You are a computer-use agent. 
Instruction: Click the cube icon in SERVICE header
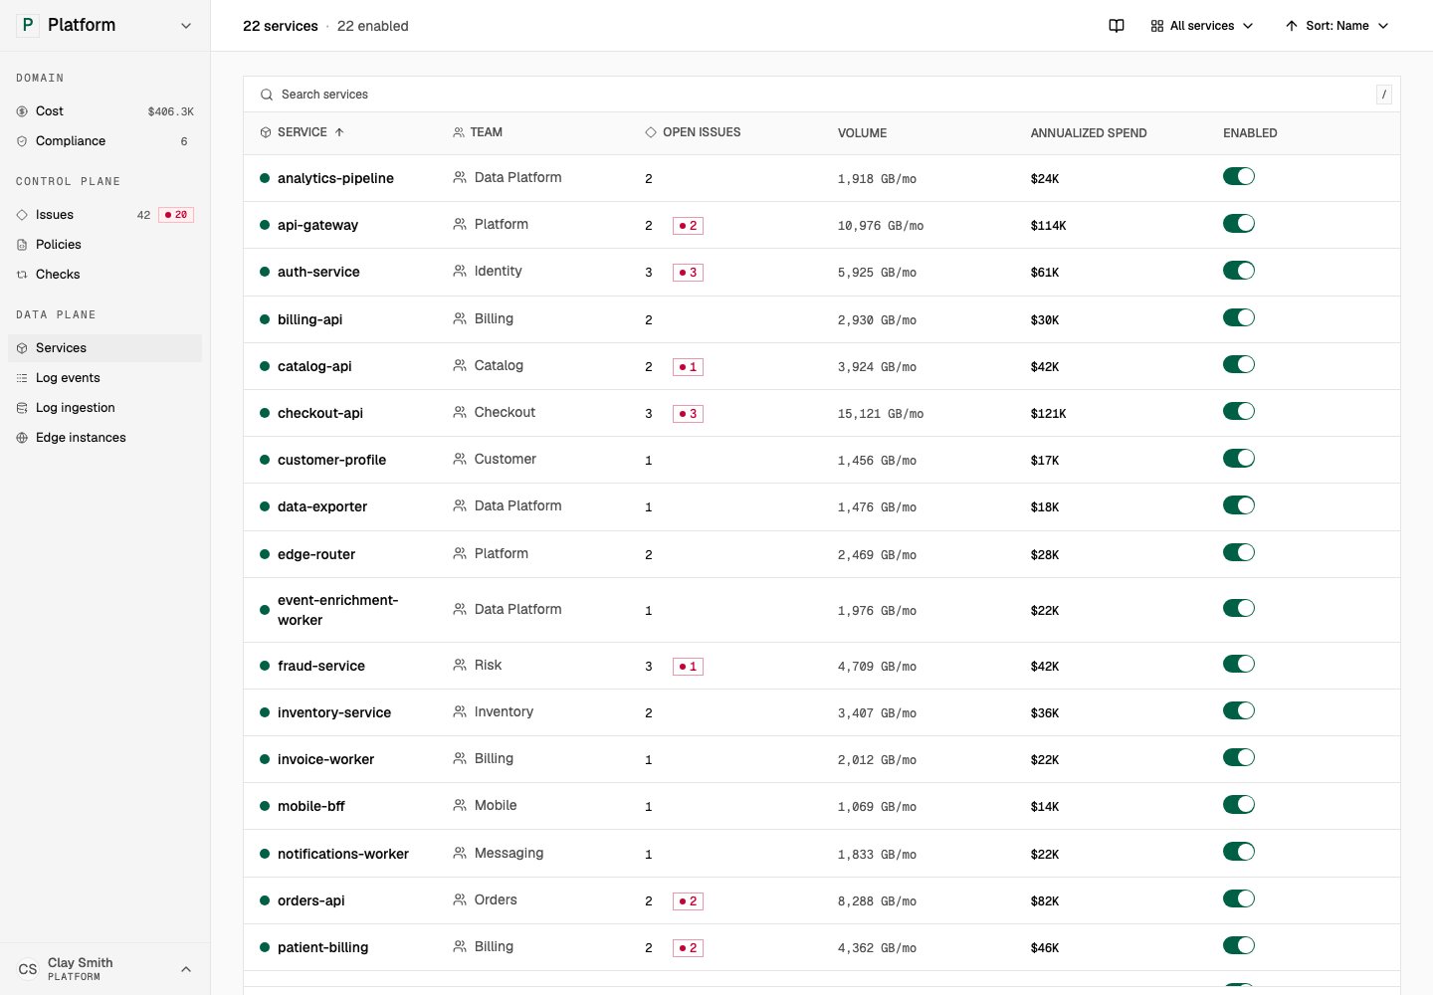pyautogui.click(x=266, y=132)
